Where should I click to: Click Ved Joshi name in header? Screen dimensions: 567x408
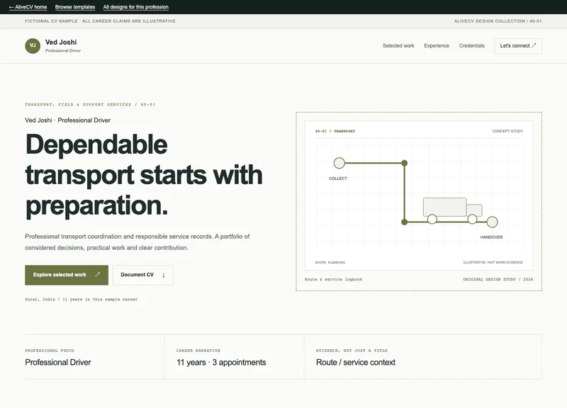click(x=61, y=42)
